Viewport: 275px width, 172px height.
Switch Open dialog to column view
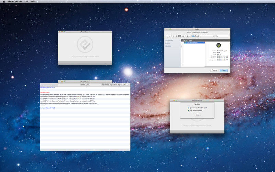(x=179, y=36)
